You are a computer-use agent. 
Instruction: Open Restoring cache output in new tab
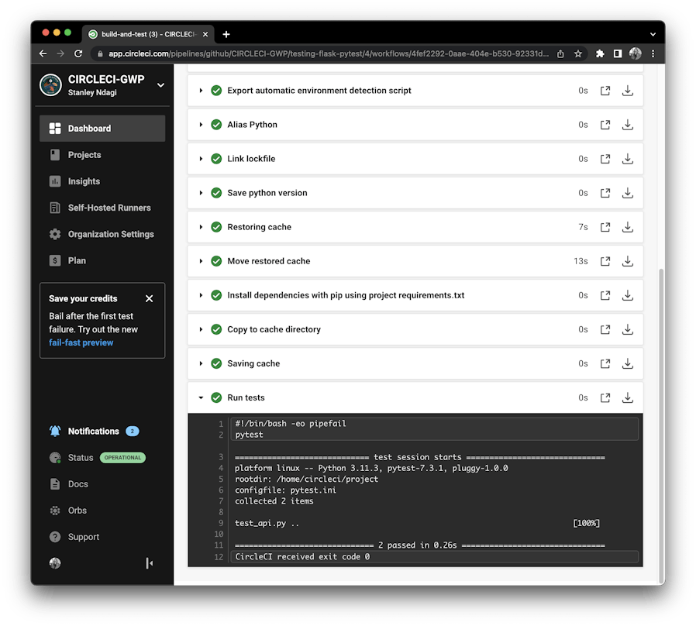[605, 227]
